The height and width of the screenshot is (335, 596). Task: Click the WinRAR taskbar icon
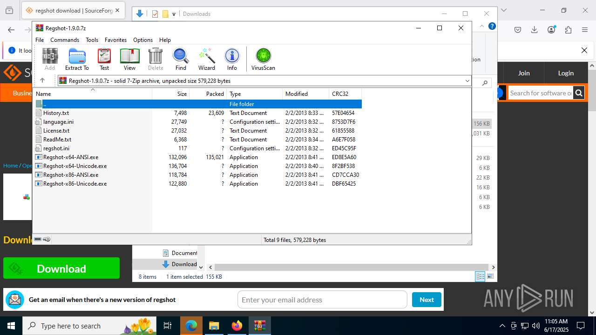pyautogui.click(x=259, y=326)
